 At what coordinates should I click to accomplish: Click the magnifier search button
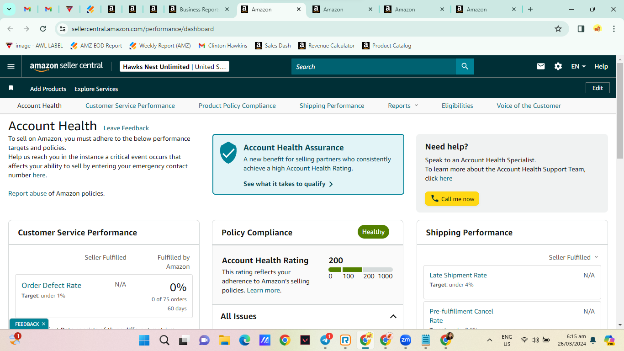point(465,66)
